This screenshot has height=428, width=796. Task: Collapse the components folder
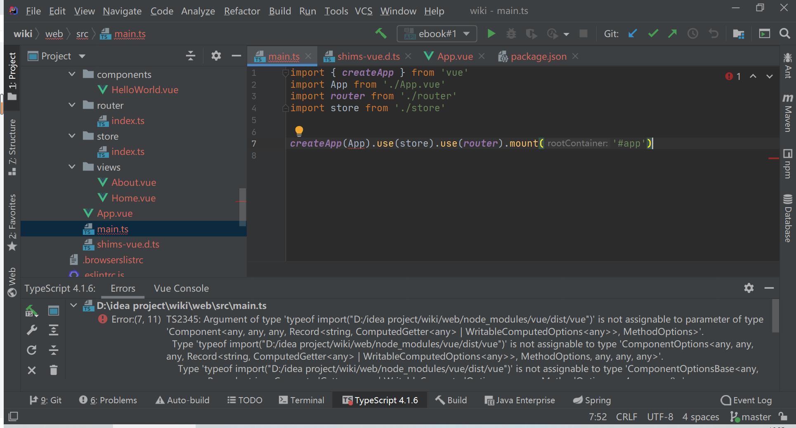[72, 74]
